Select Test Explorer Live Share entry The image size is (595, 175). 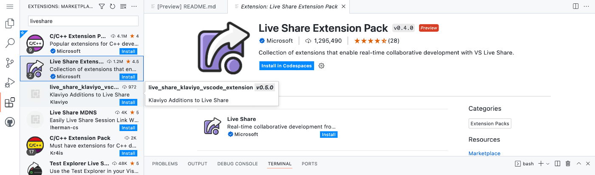pyautogui.click(x=82, y=166)
